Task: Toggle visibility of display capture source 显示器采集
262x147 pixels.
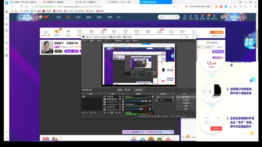Action: point(120,107)
